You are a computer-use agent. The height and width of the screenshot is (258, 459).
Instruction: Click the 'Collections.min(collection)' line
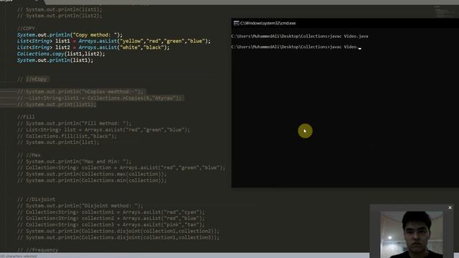pos(92,181)
